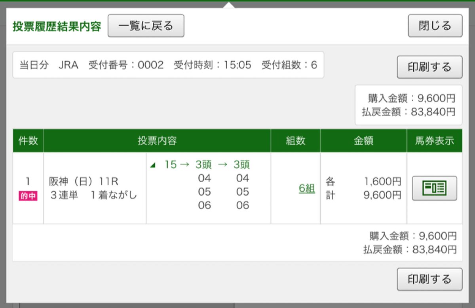The height and width of the screenshot is (308, 475).
Task: Click the 当日分 label
Action: point(34,65)
